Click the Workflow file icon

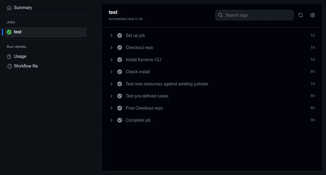click(9, 66)
